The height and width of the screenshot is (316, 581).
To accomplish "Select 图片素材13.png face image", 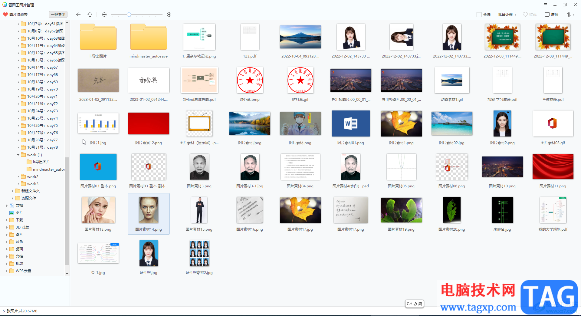I will [x=98, y=210].
